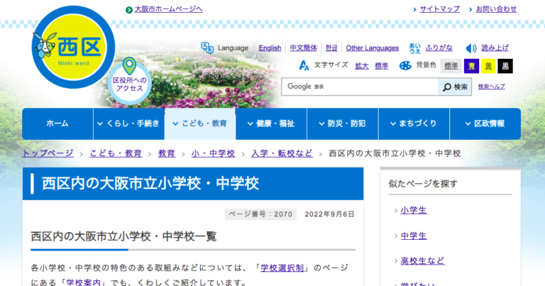
Task: Click the 似たページを探す heading
Action: point(423,184)
